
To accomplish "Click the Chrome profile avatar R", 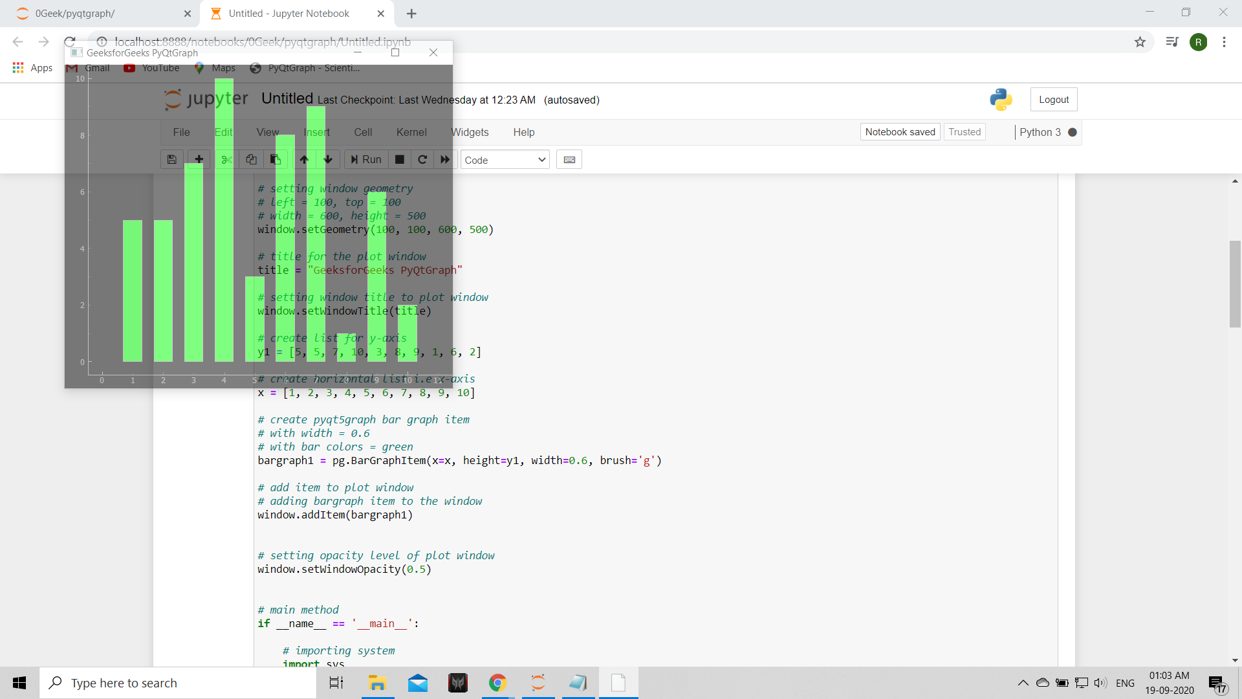I will 1198,42.
